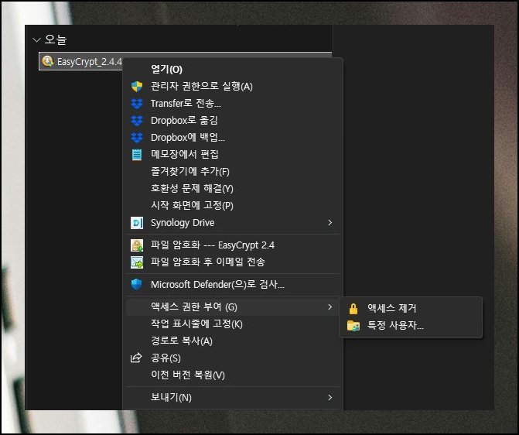Select Dropbox에 백업... entry
Viewport: 519px width, 435px height.
tap(233, 138)
